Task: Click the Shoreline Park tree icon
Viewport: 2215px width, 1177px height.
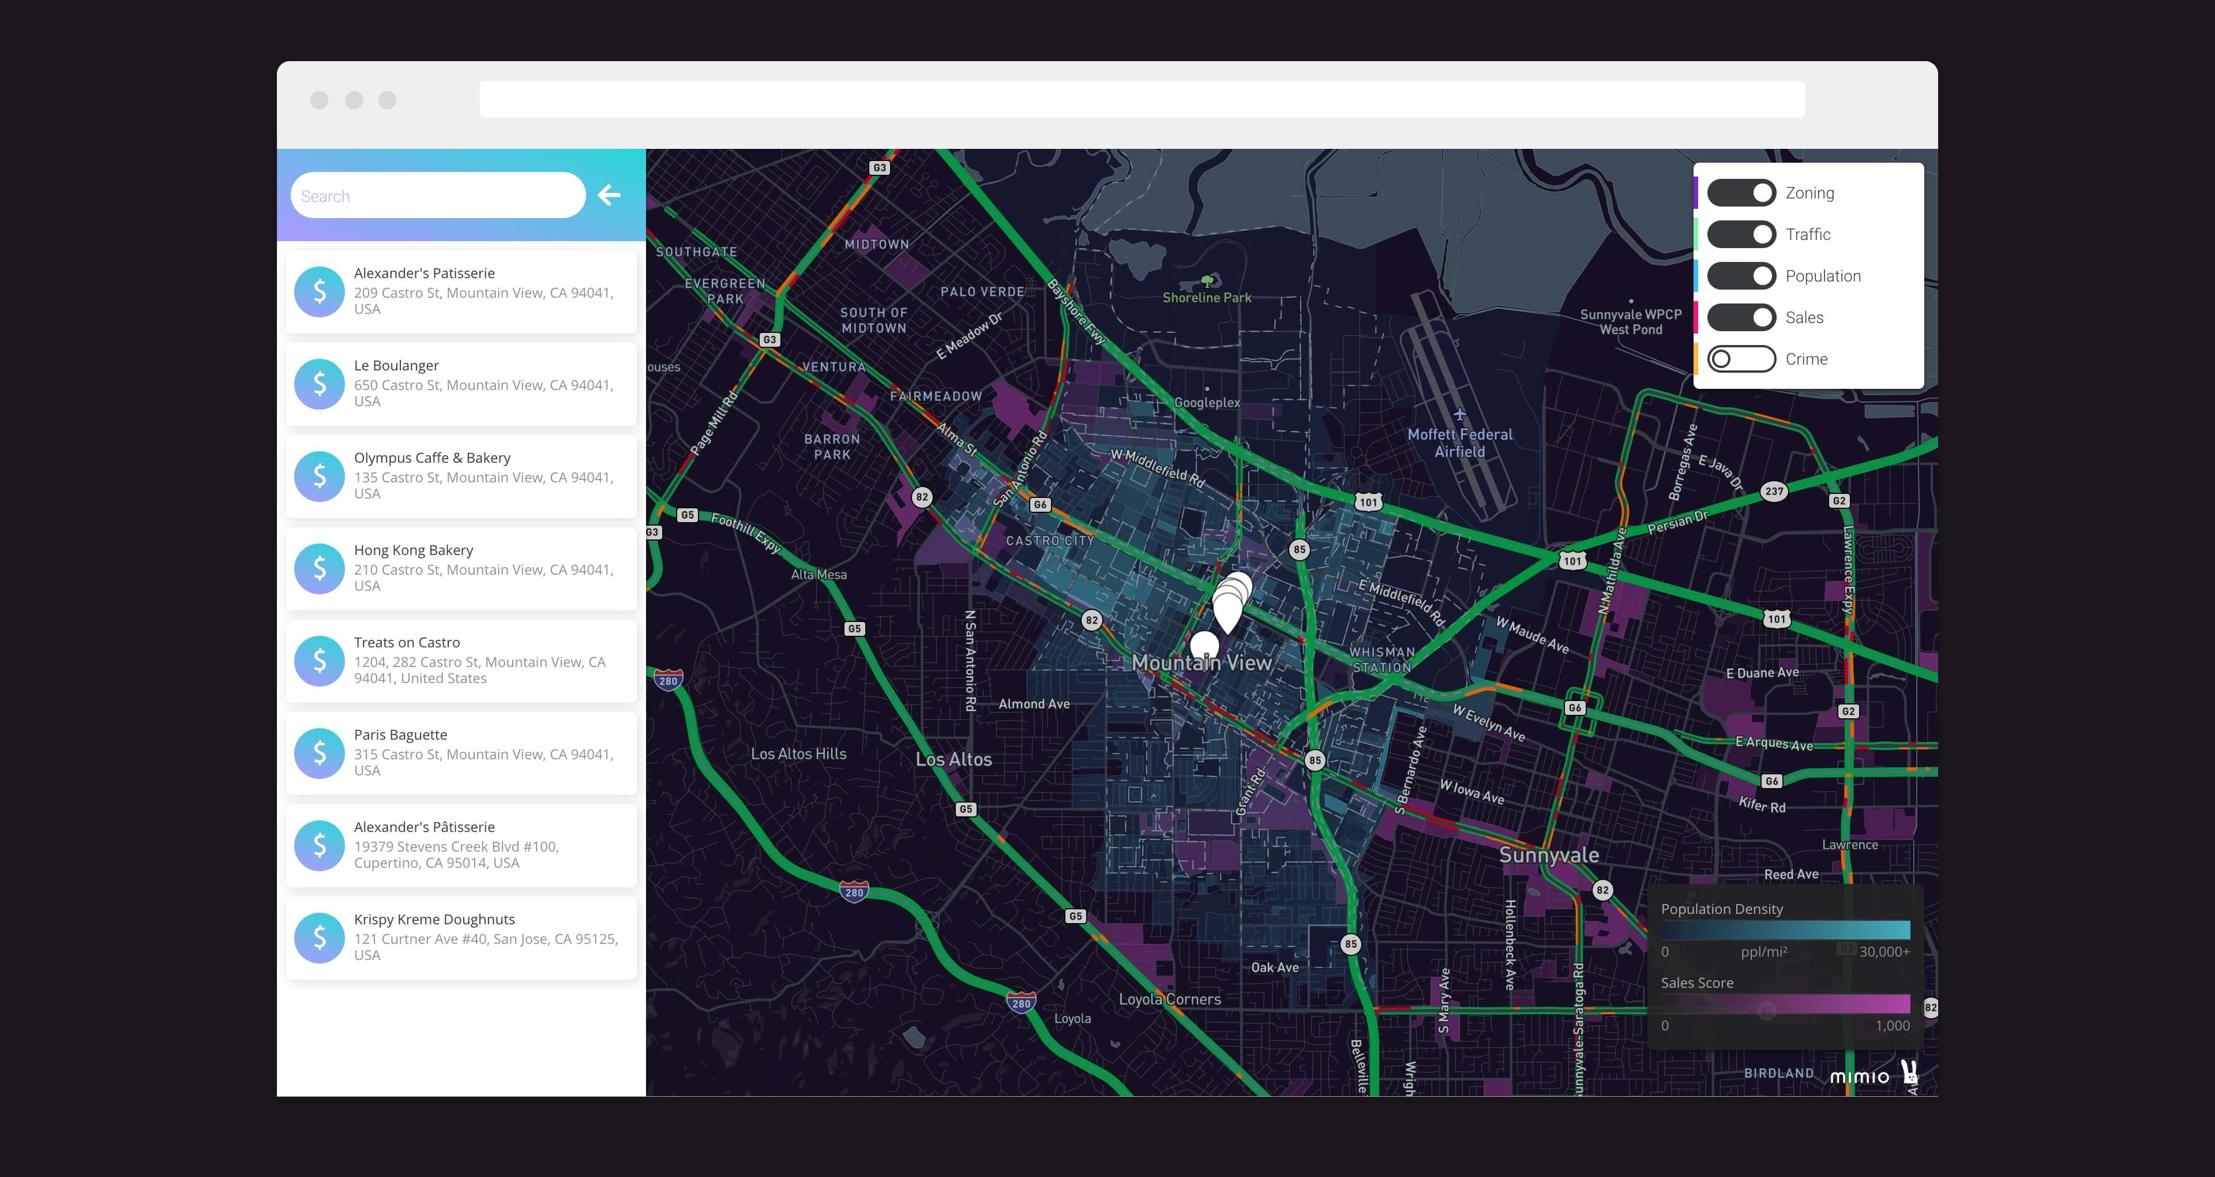Action: pyautogui.click(x=1208, y=282)
